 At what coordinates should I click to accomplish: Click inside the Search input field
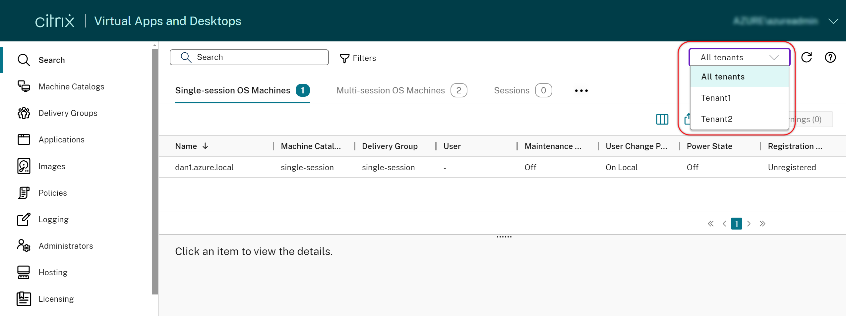pos(255,57)
